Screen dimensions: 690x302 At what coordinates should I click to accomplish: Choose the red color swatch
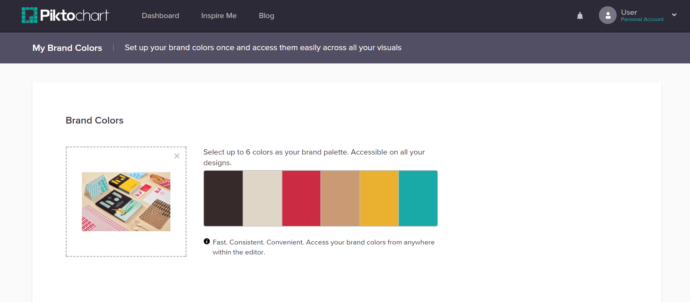click(x=301, y=198)
